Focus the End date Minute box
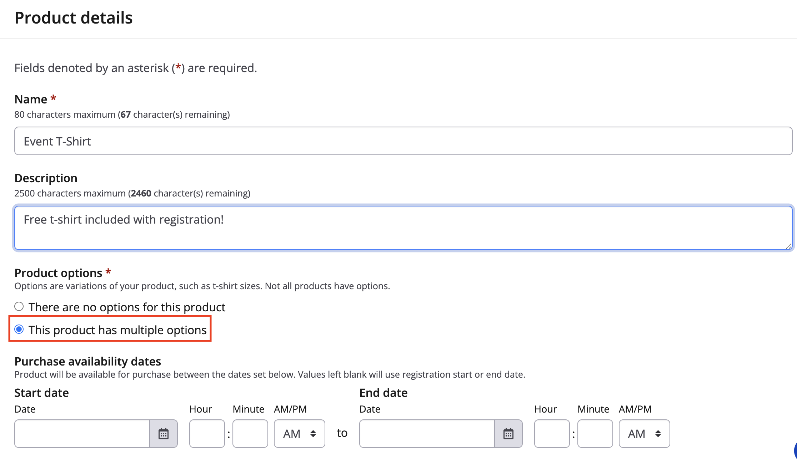 pos(595,434)
